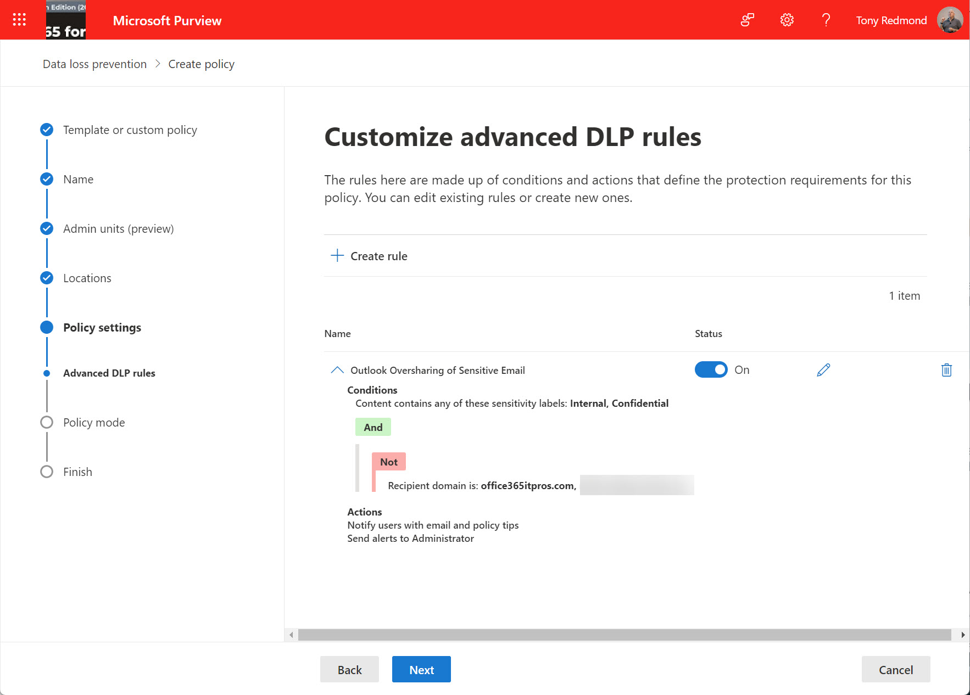The height and width of the screenshot is (695, 970).
Task: Edit the Outlook Oversharing rule with pencil
Action: pos(823,370)
